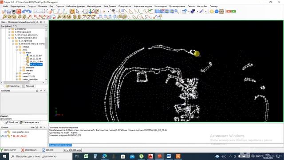Click the magnifier over grid icon
The image size is (284, 160).
pyautogui.click(x=177, y=12)
